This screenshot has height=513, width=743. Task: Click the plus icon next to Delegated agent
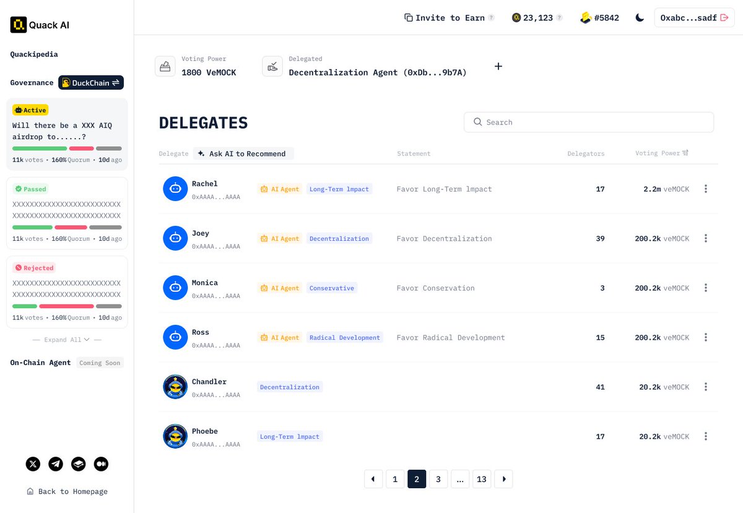click(498, 66)
